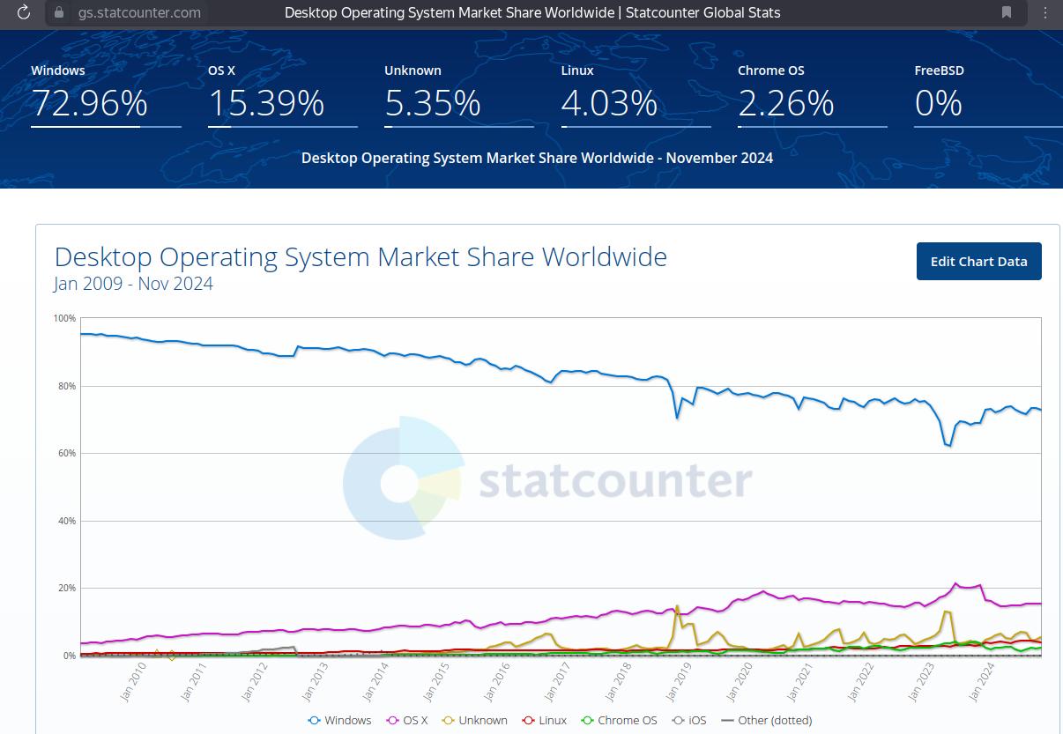
Task: Select the Unknown 5.35% stat tile
Action: 433,103
